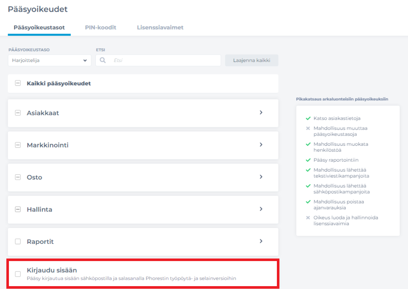Screen dimensions: 408x289
Task: Toggle the Kaikki pääsyoikeudet checkbox
Action: pyautogui.click(x=18, y=84)
